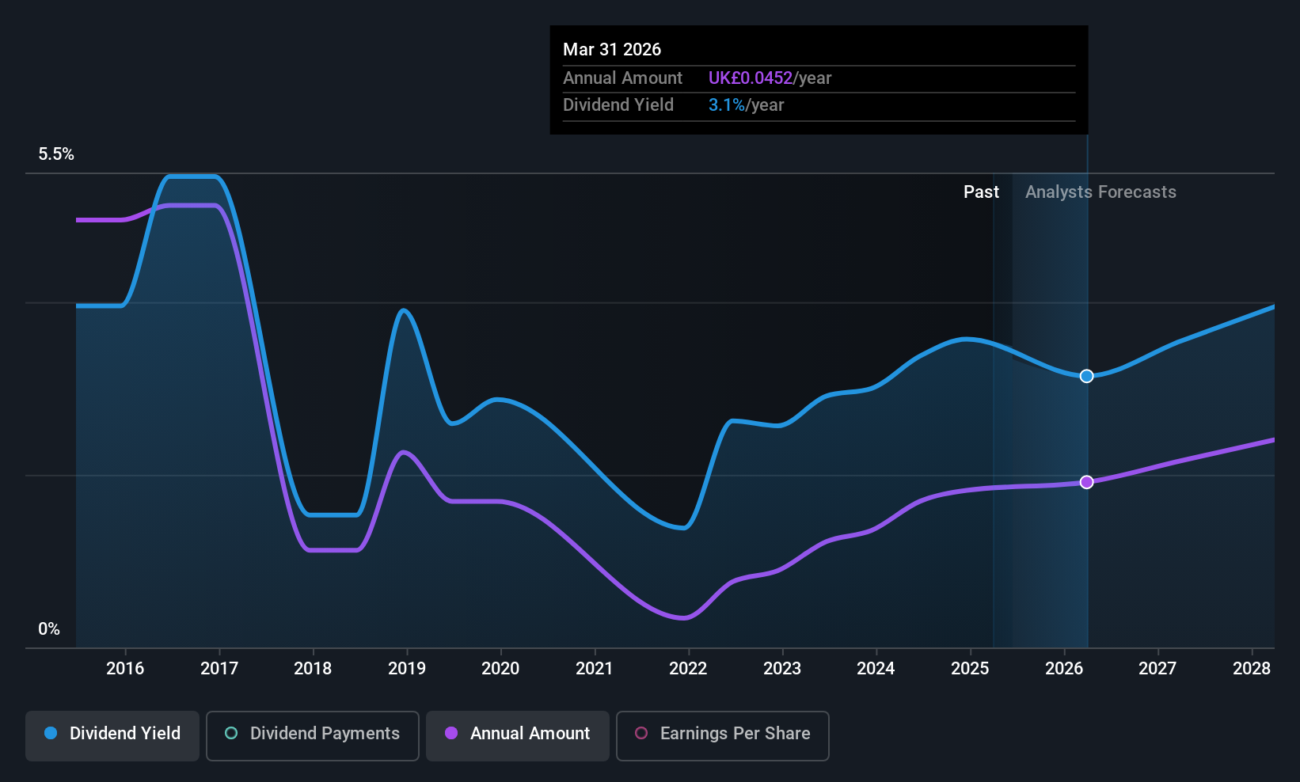Click the 2026 x-axis label
This screenshot has width=1300, height=782.
[x=1064, y=669]
